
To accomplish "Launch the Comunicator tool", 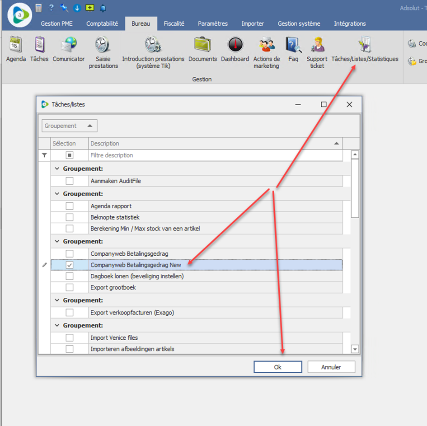I will coord(69,49).
